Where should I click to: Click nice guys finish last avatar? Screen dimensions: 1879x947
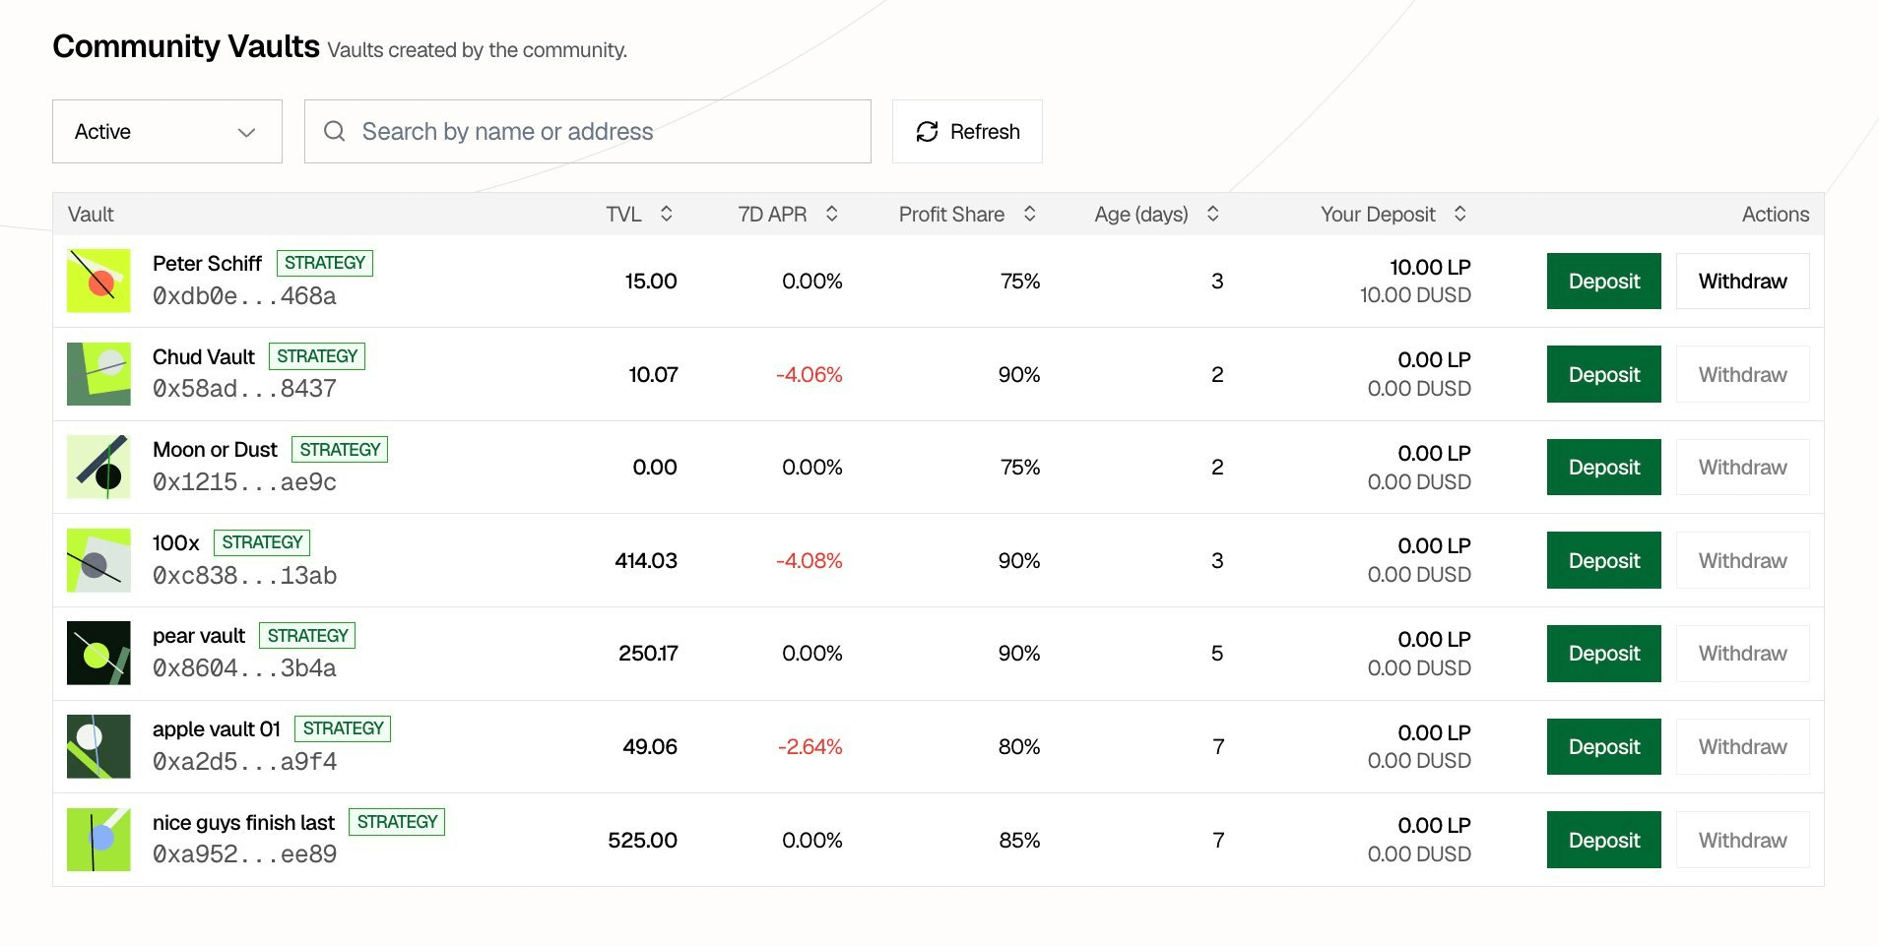[98, 840]
